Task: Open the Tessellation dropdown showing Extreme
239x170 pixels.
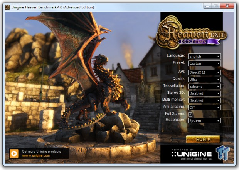Action: (204, 87)
